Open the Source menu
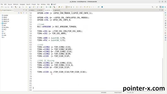The image size is (167, 94). coord(10,4)
